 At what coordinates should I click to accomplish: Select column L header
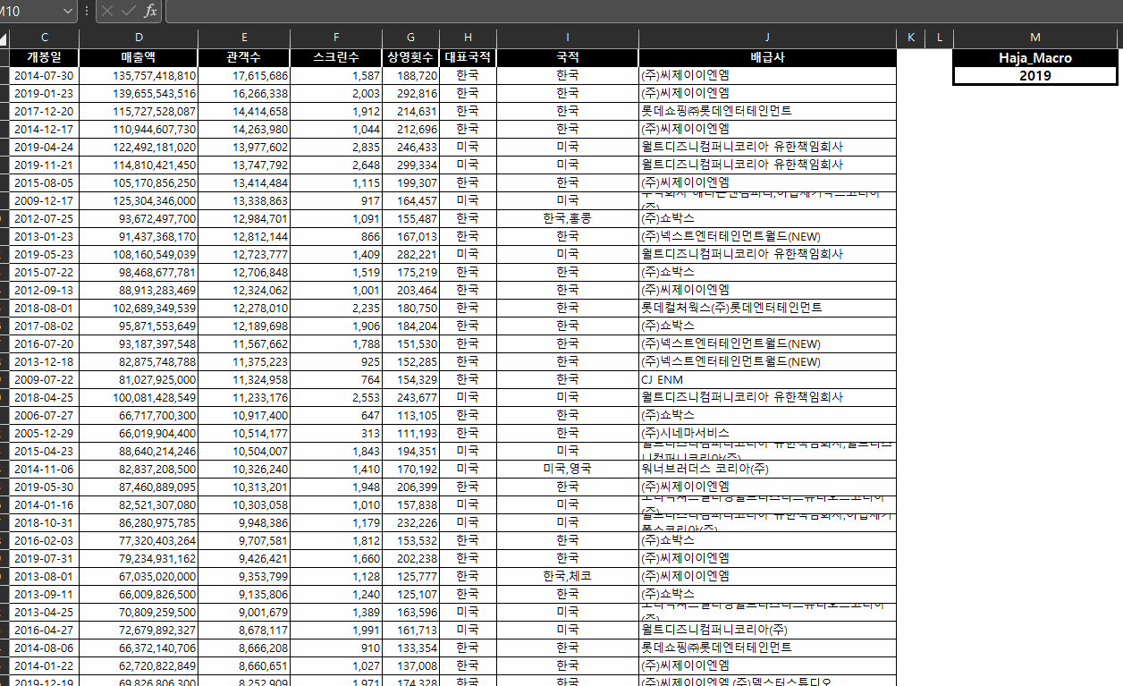(940, 38)
